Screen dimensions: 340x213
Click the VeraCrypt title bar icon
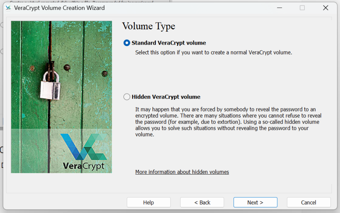8,8
